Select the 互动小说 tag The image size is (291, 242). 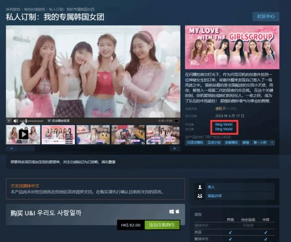[214, 143]
